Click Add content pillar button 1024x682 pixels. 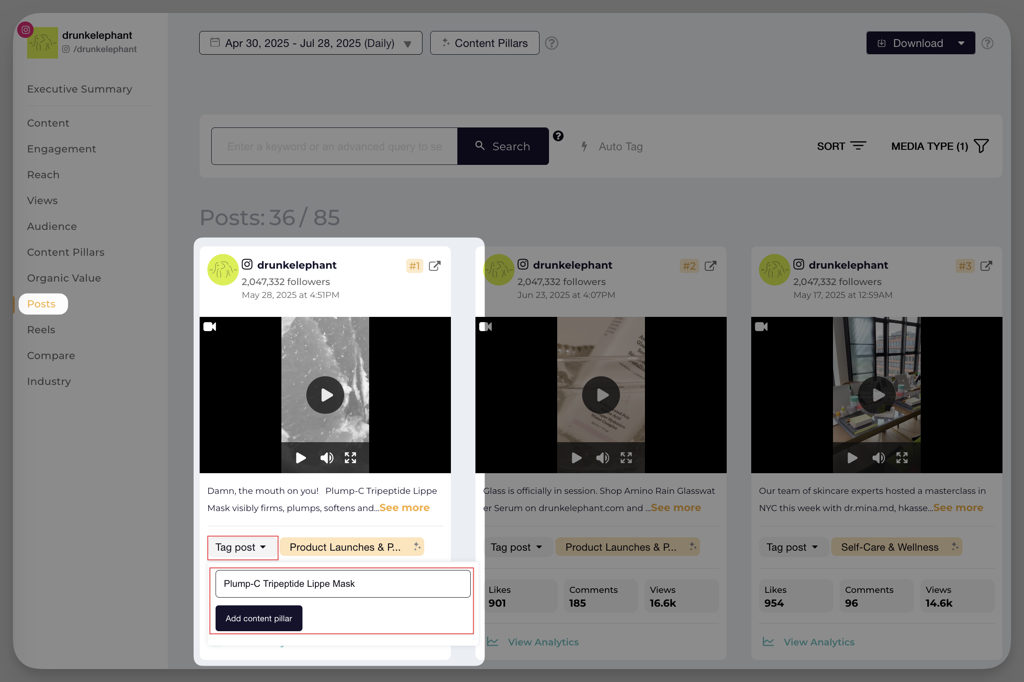coord(259,619)
